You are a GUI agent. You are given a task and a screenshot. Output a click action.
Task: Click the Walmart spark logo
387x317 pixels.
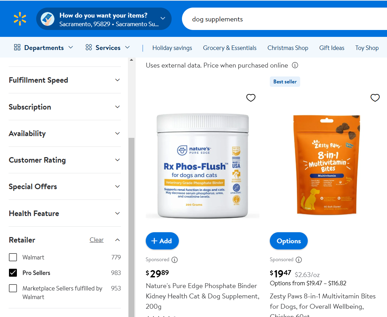coord(20,19)
